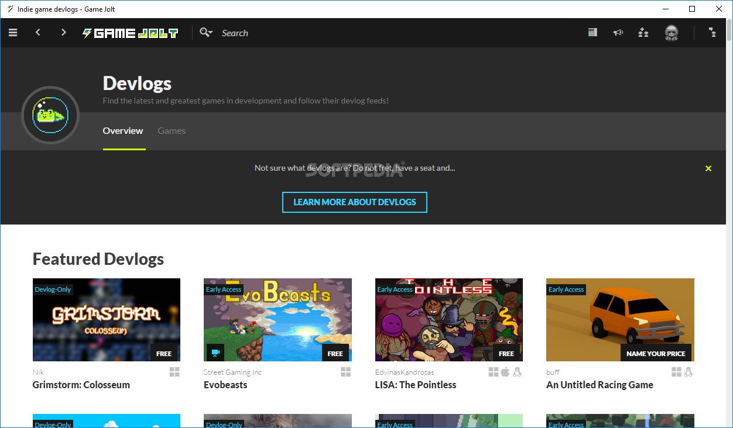Click developer name buff

(553, 372)
